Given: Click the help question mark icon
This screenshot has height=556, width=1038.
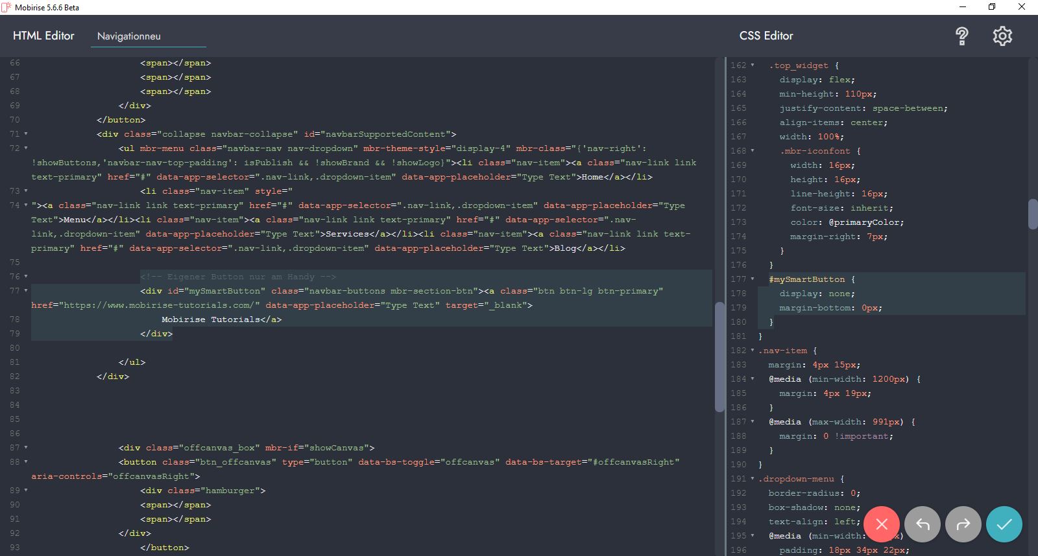Looking at the screenshot, I should point(962,36).
